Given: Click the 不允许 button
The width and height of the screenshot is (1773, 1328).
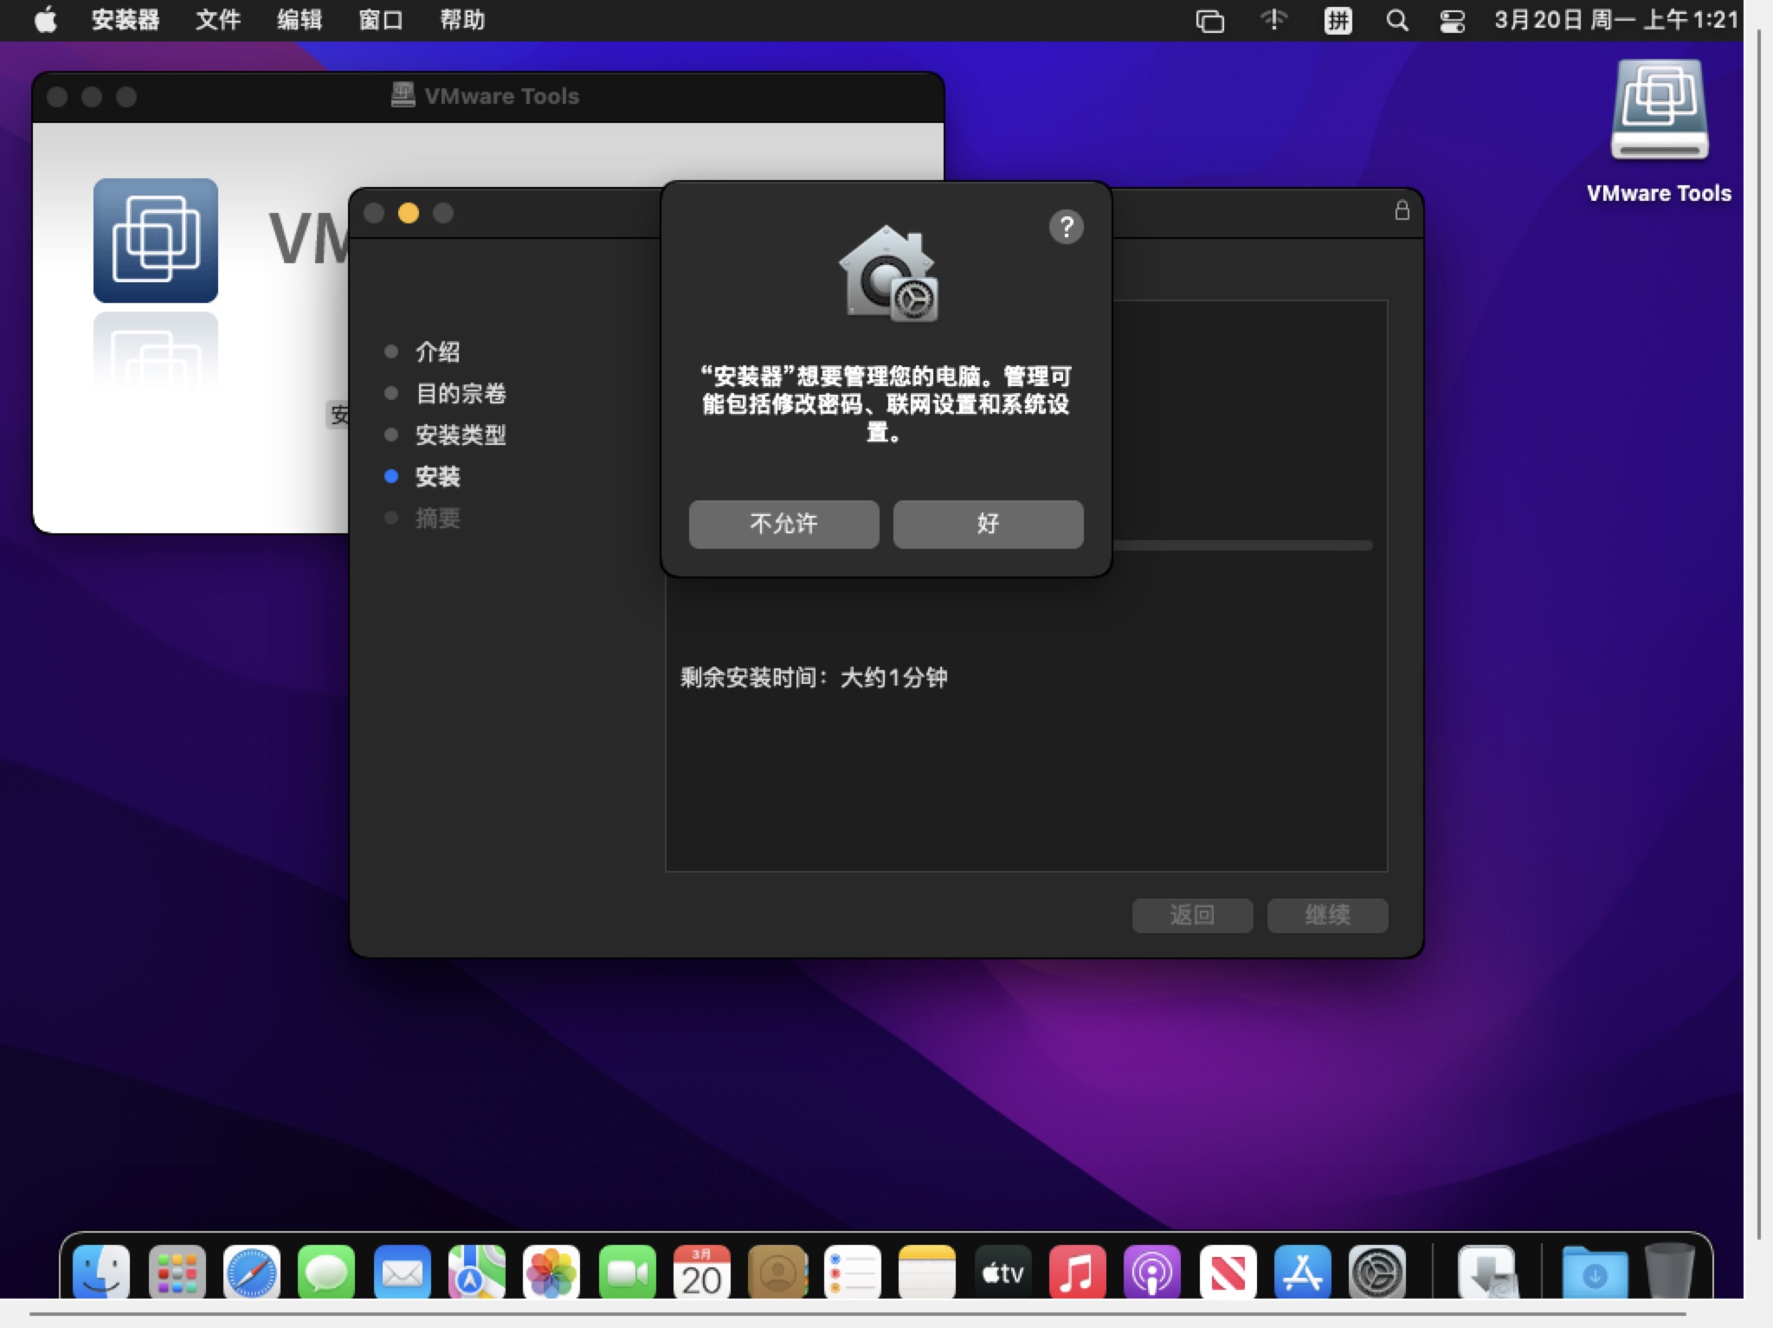Looking at the screenshot, I should [783, 524].
